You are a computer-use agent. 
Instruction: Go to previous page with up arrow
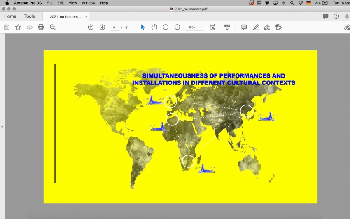(91, 27)
